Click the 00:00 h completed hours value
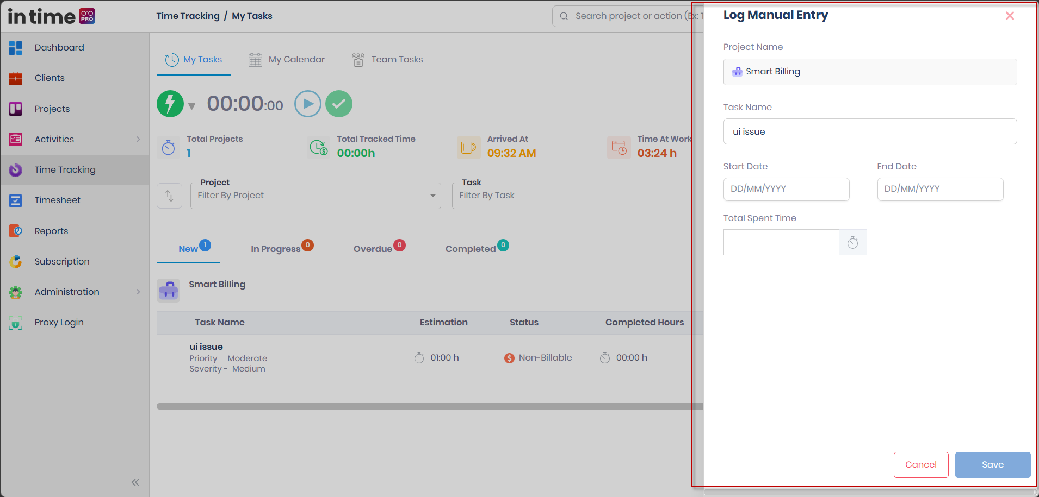 tap(632, 358)
